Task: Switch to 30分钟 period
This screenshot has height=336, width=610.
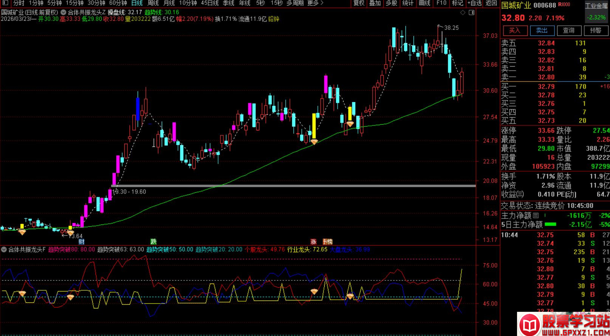Action: tap(96, 3)
